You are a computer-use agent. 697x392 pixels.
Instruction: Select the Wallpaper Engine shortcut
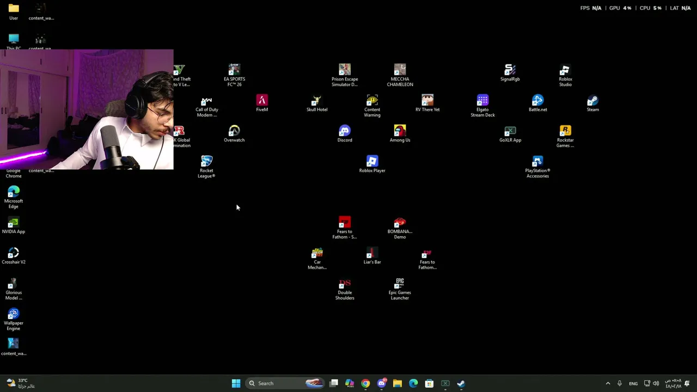[x=14, y=319]
